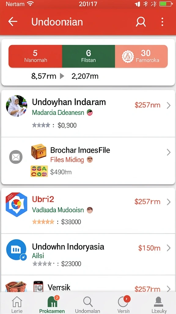Expand Brochar ImagesFile row chevron

[169, 152]
